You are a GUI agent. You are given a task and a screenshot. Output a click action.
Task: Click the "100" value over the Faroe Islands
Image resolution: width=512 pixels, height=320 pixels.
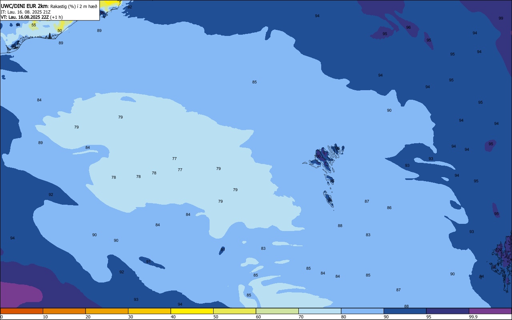tap(318, 156)
